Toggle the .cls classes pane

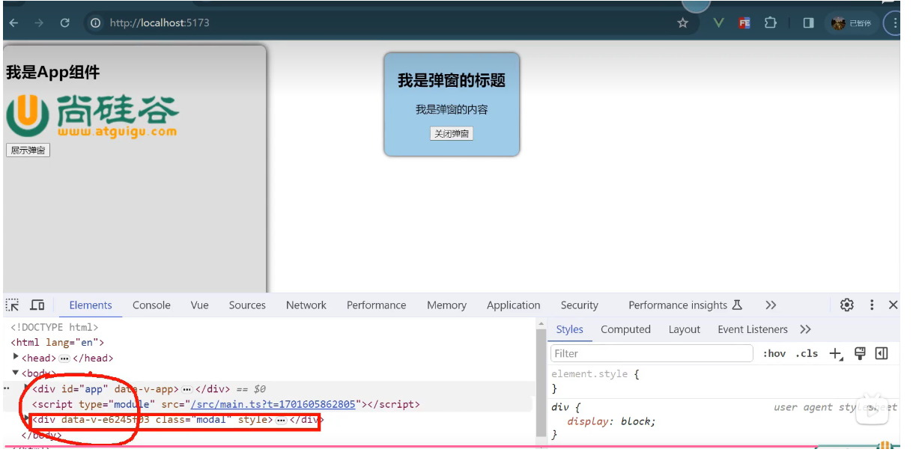[x=807, y=353]
